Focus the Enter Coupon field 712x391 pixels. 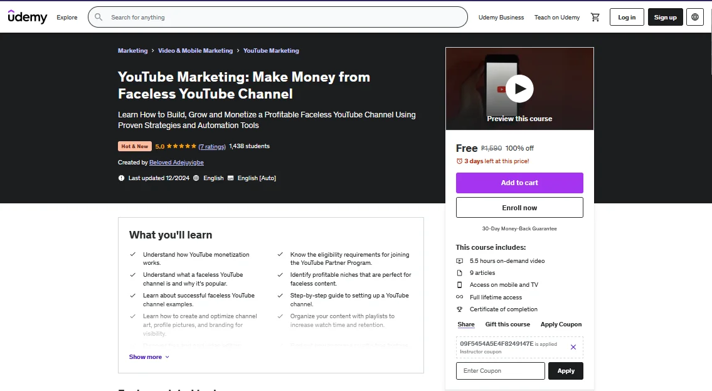pyautogui.click(x=501, y=371)
